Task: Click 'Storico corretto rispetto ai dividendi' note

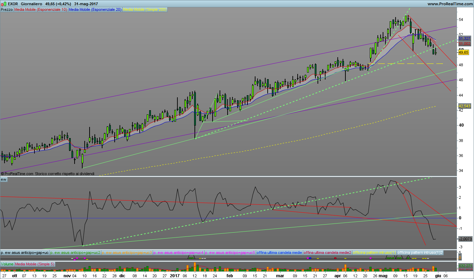Action: [64, 174]
